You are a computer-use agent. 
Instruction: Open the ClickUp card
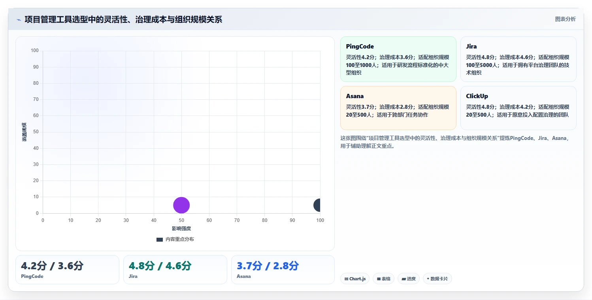click(x=518, y=108)
